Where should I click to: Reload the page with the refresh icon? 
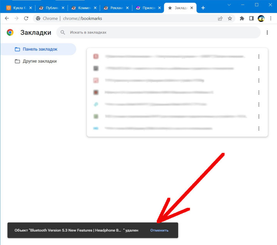26,18
